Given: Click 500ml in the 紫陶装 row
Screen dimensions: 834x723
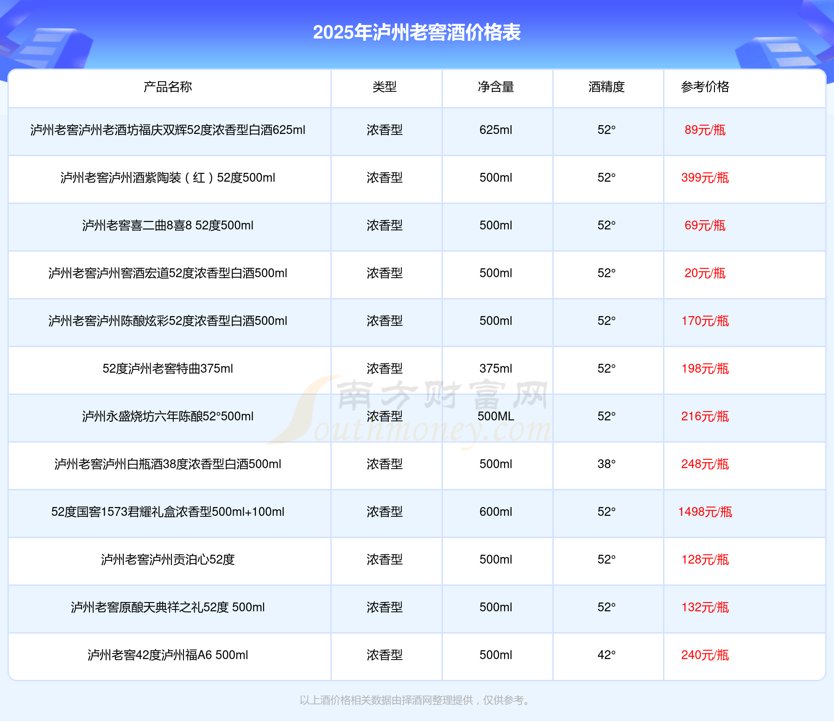Looking at the screenshot, I should tap(496, 178).
